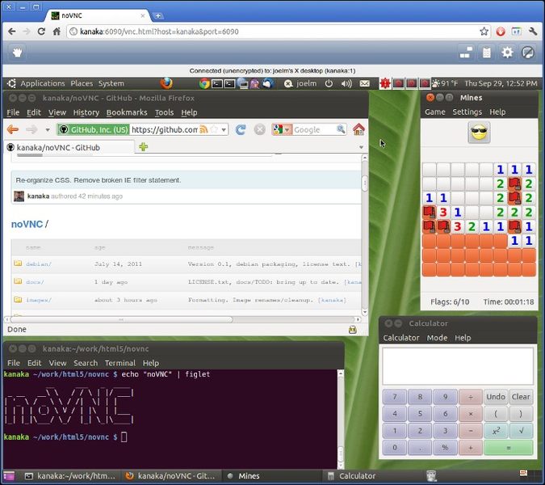The width and height of the screenshot is (545, 485).
Task: Click the Firefox home button
Action: tap(358, 129)
